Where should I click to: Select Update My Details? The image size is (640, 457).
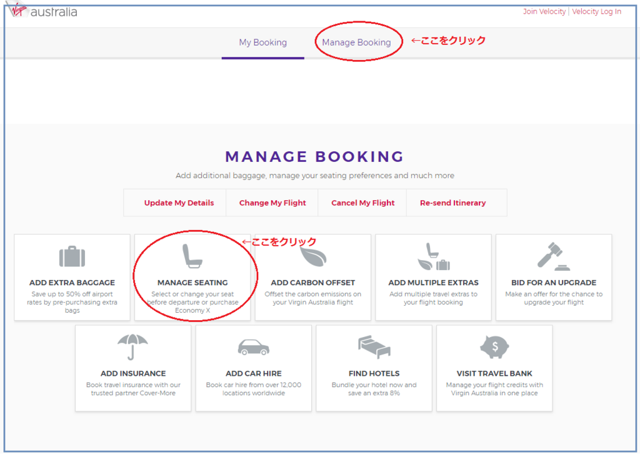click(179, 203)
